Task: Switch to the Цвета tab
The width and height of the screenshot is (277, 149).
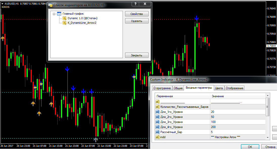Action: (219, 88)
